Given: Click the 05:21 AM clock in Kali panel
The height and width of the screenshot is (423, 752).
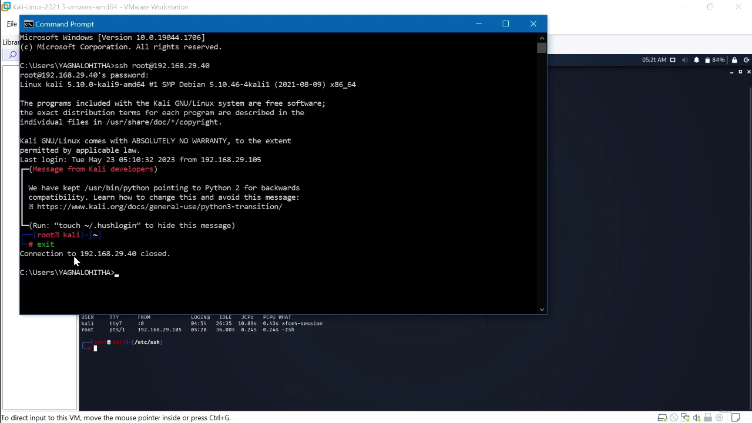Looking at the screenshot, I should [x=654, y=60].
